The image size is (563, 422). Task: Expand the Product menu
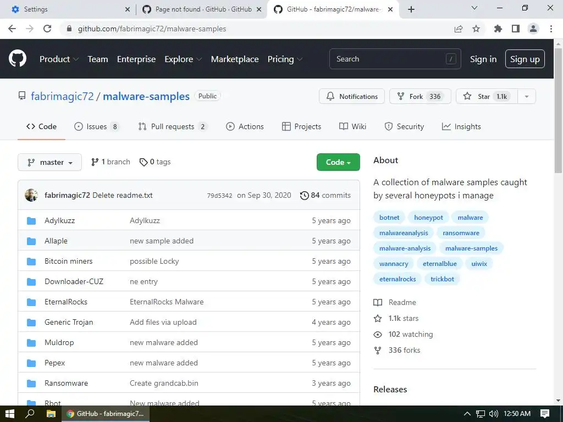(x=59, y=59)
